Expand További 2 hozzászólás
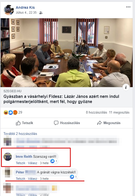Screen dimensions: 135x196 click(20, 134)
